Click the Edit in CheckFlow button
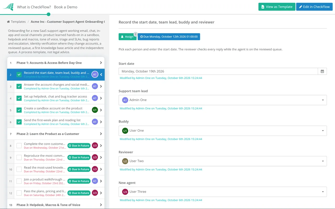 314,7
